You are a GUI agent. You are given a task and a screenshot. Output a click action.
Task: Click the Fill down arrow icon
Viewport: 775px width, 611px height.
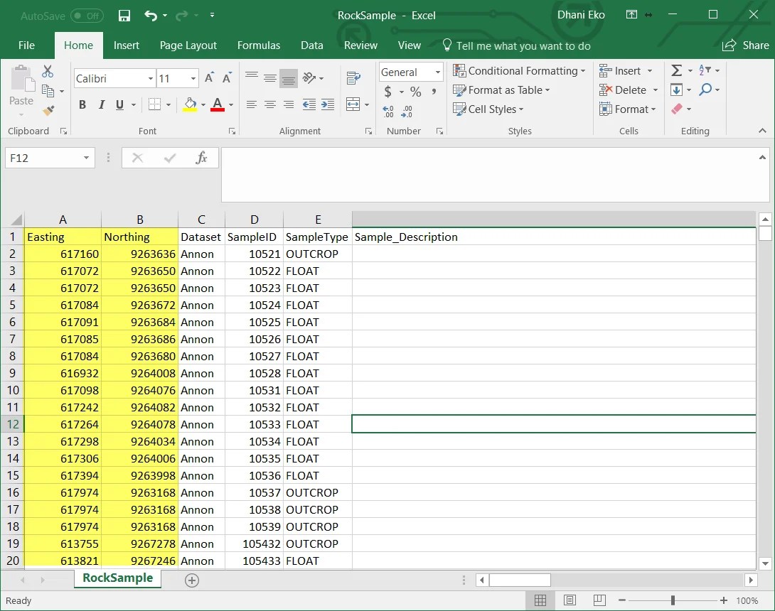pos(677,90)
